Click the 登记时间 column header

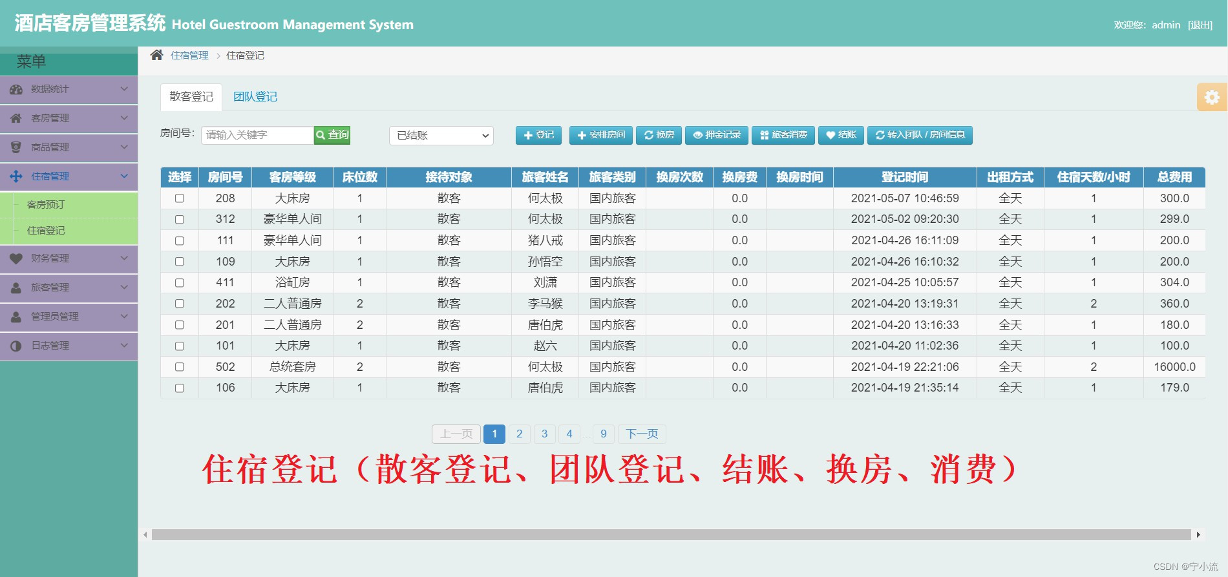point(905,177)
